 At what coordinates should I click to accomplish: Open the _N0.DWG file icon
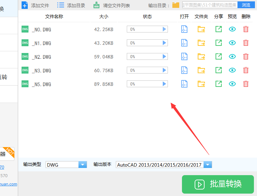tap(184, 29)
